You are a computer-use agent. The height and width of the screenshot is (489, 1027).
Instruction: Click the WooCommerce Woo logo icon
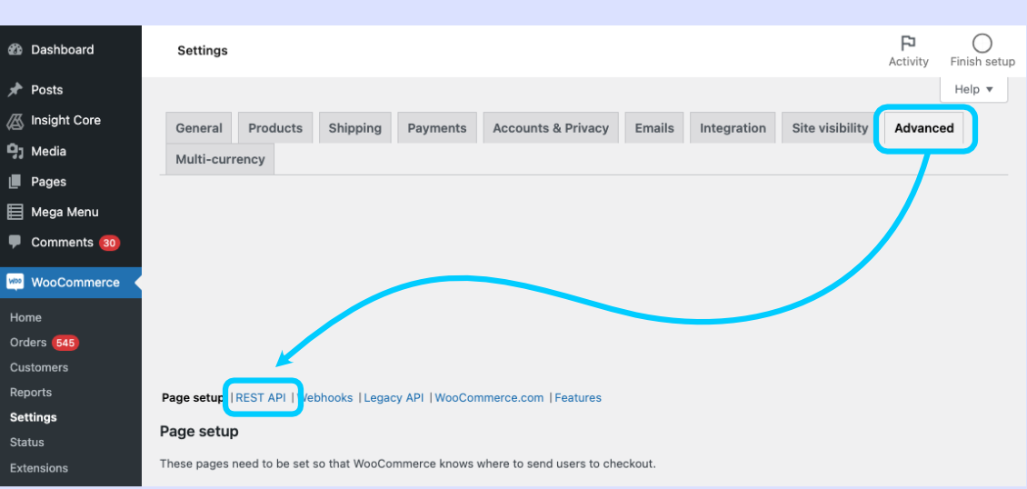click(15, 282)
